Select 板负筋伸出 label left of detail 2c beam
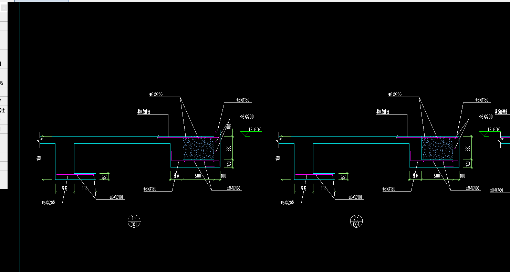 click(x=382, y=112)
